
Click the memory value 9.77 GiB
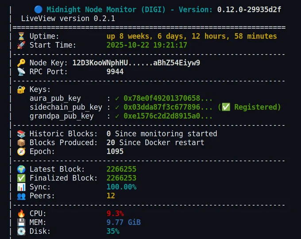pos(123,222)
